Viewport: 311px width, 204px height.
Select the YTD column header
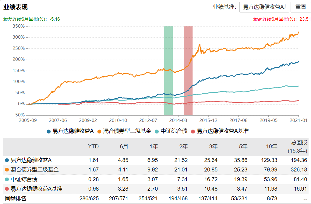tap(94, 147)
